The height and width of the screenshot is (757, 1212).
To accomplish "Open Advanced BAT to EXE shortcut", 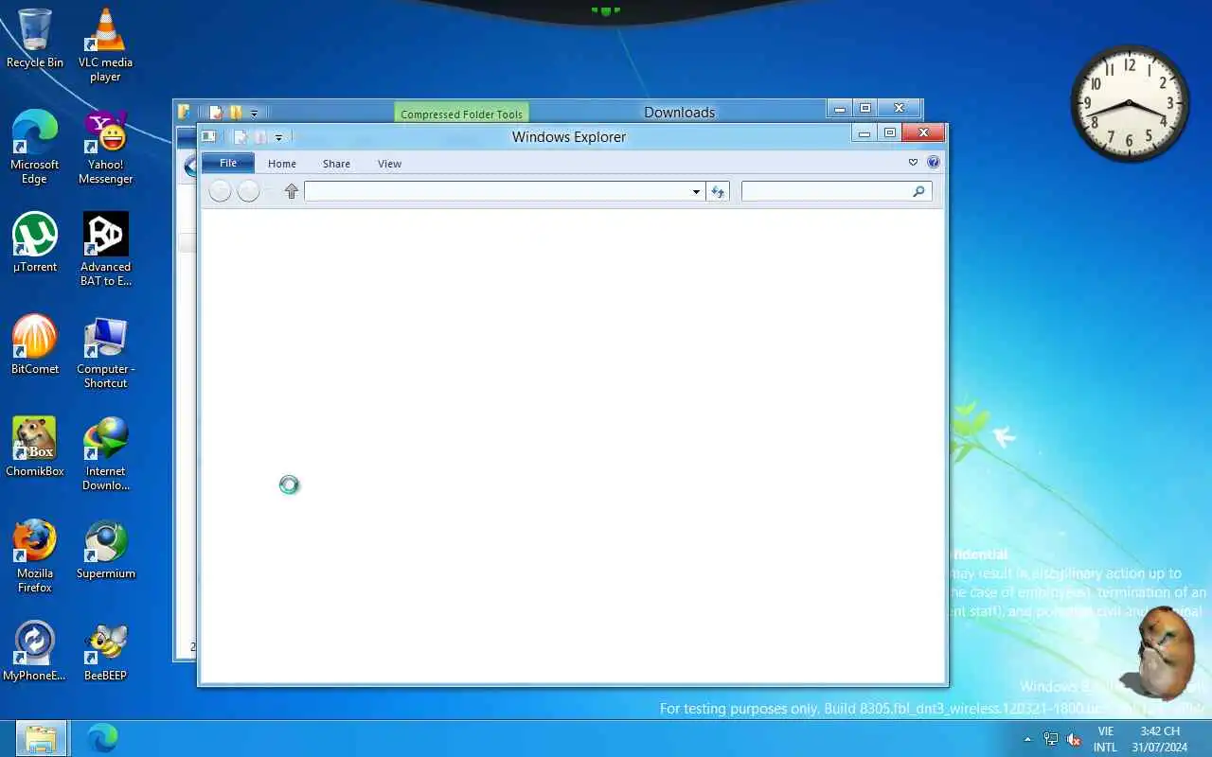I will (105, 250).
